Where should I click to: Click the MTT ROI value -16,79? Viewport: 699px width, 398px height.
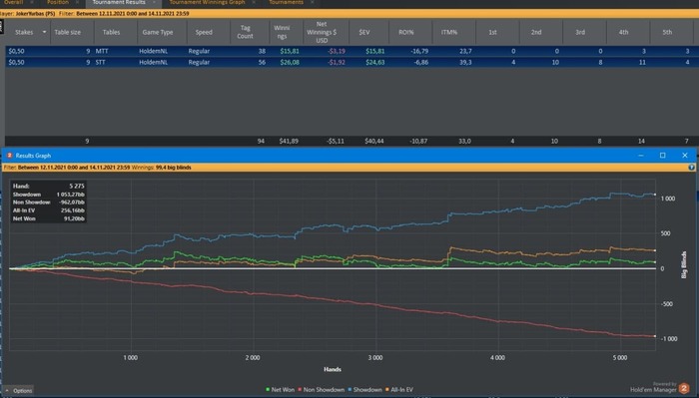pos(419,51)
